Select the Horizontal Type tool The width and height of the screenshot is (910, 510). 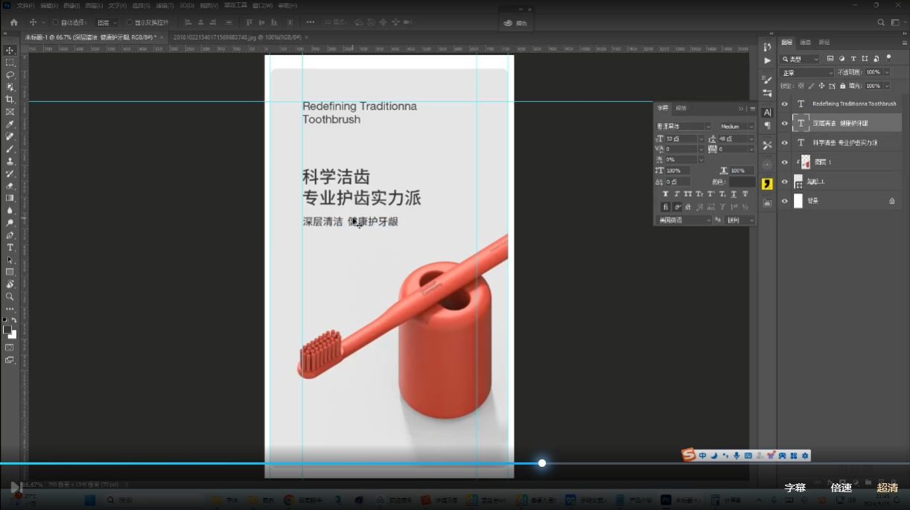(10, 247)
